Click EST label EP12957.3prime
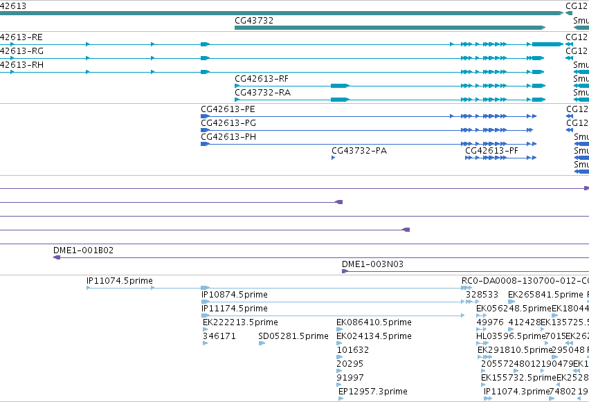Viewport: 589px width, 402px height. [x=373, y=392]
